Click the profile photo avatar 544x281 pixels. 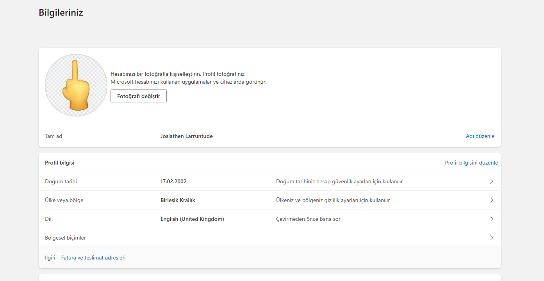[76, 85]
